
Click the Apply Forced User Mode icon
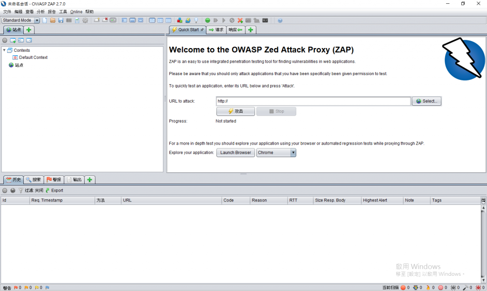(256, 20)
